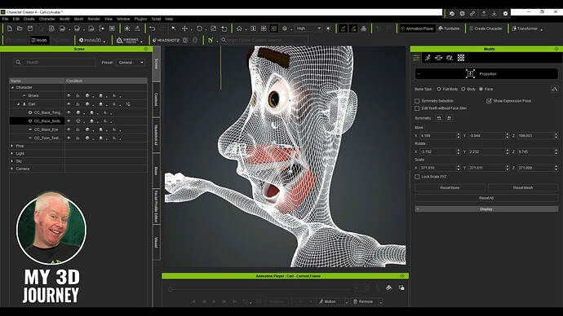
Task: Click the title bar upload arrow icon
Action: pos(484,14)
